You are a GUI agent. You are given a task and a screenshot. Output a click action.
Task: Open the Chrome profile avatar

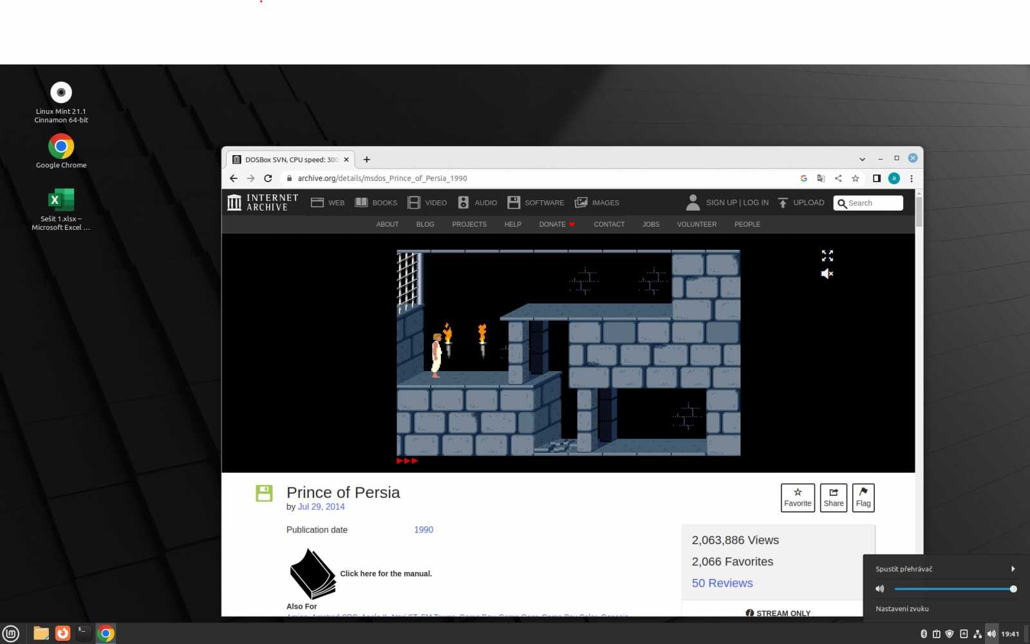(x=894, y=178)
